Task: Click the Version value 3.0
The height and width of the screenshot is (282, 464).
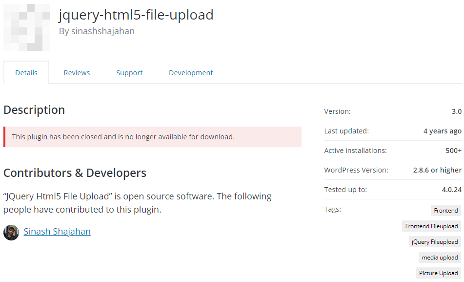Action: click(x=457, y=111)
